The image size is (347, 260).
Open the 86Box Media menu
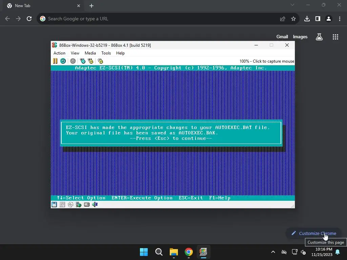pos(90,53)
